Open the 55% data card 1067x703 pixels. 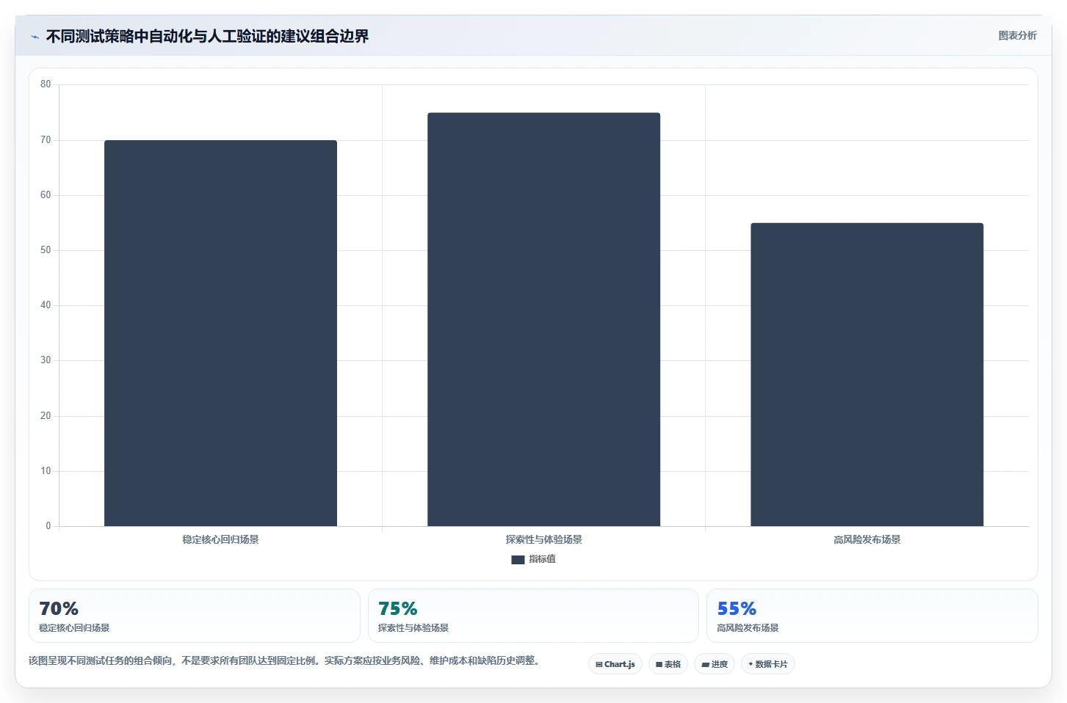coord(872,616)
